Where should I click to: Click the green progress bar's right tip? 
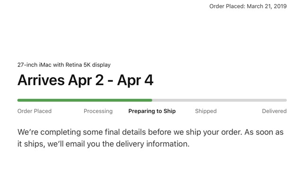[151, 100]
